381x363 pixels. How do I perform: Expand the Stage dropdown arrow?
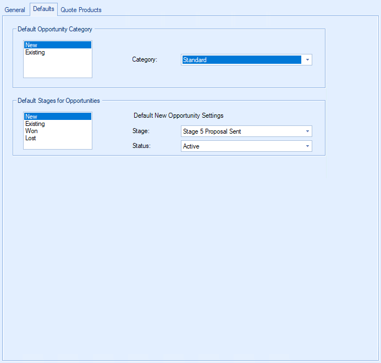tap(307, 131)
